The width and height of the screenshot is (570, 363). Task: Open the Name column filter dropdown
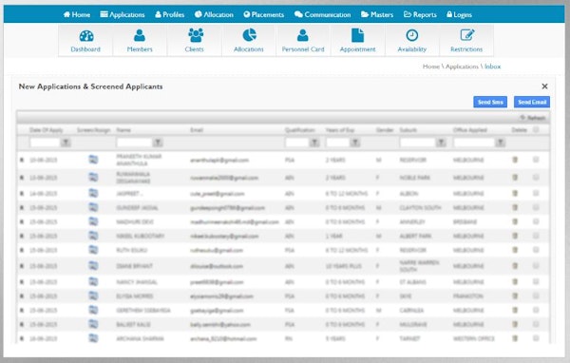tap(158, 143)
